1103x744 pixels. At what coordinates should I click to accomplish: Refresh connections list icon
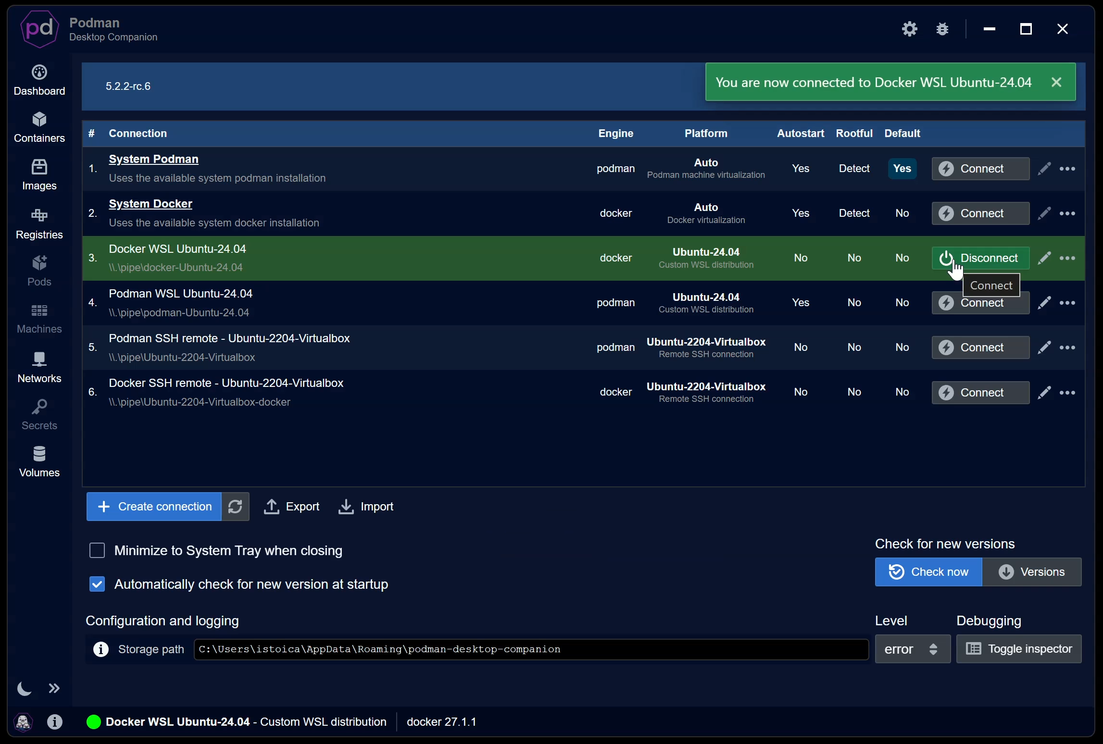235,507
